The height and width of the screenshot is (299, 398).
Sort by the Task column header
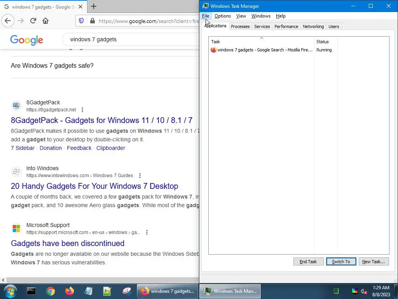[262, 41]
